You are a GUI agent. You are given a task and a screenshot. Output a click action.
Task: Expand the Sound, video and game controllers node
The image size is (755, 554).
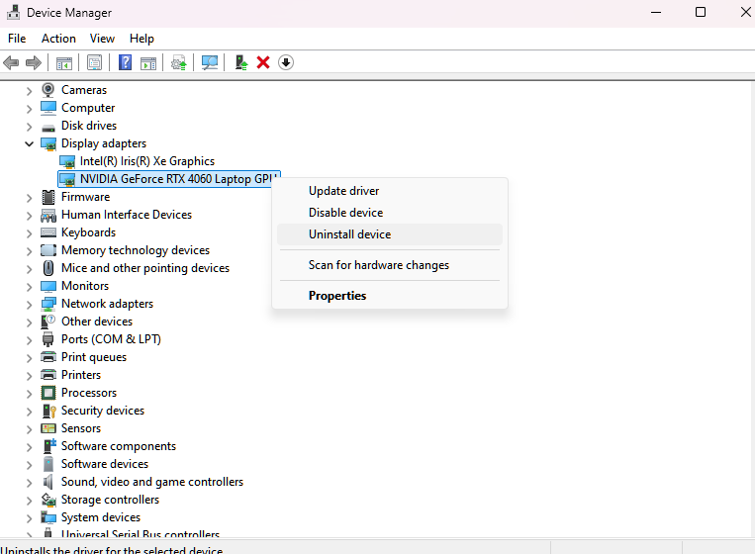point(29,482)
